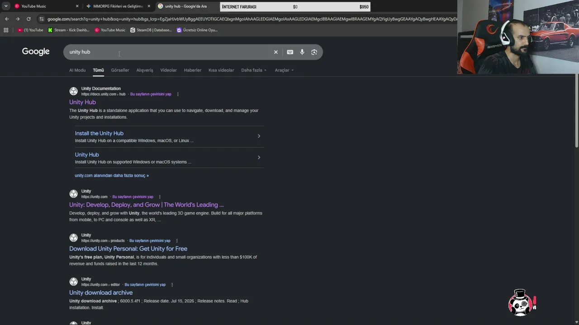The image size is (579, 325).
Task: Reload the page with the refresh icon
Action: [x=28, y=19]
